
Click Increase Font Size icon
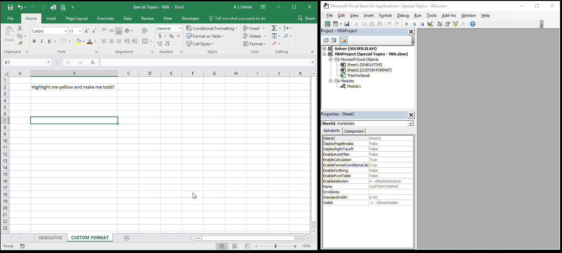[87, 31]
